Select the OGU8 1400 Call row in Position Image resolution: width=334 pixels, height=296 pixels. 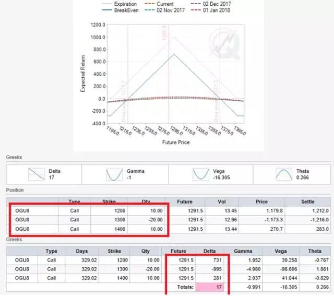tap(169, 229)
